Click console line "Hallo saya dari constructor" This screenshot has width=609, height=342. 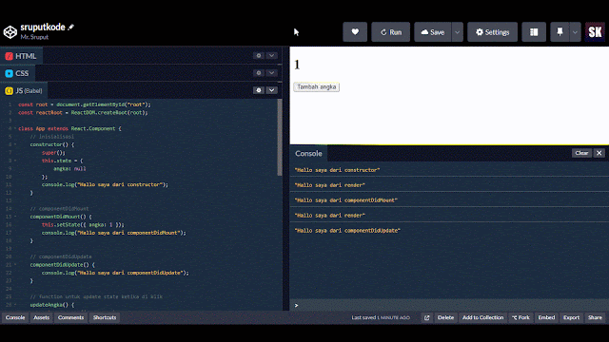point(337,170)
